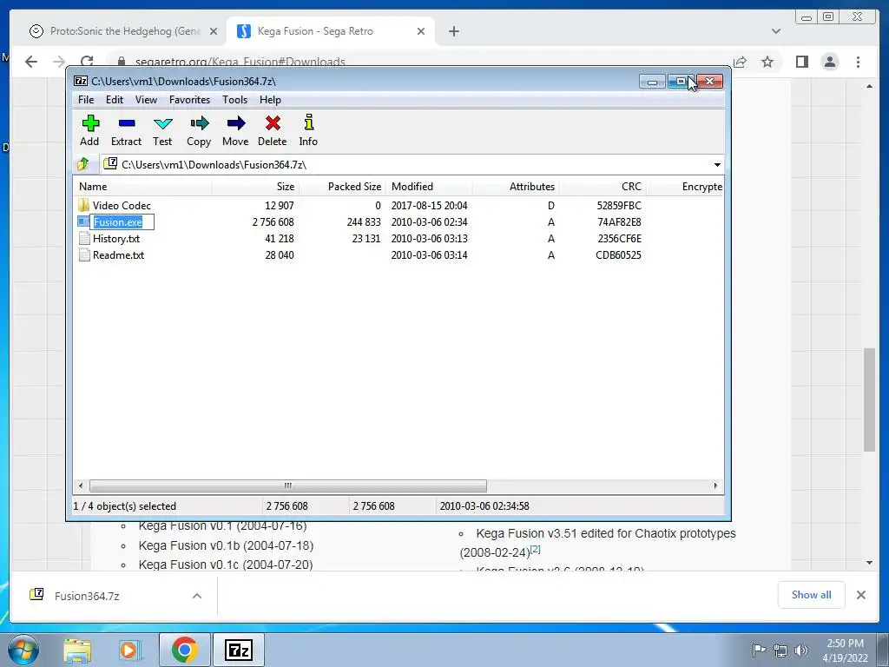Sort by the Modified column header
The image size is (889, 667).
pos(429,187)
